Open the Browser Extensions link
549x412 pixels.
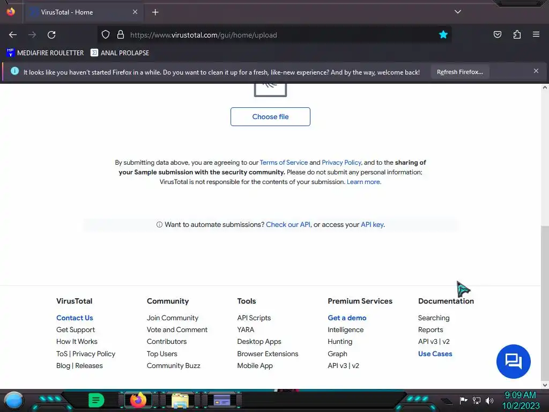pyautogui.click(x=268, y=354)
